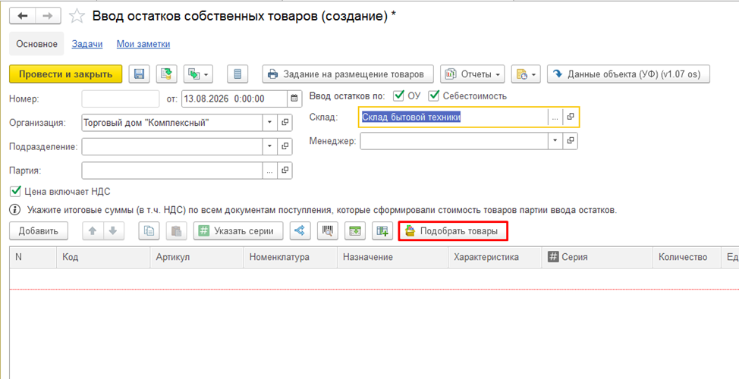The height and width of the screenshot is (379, 739).
Task: Save document using floppy disk icon
Action: pos(139,74)
